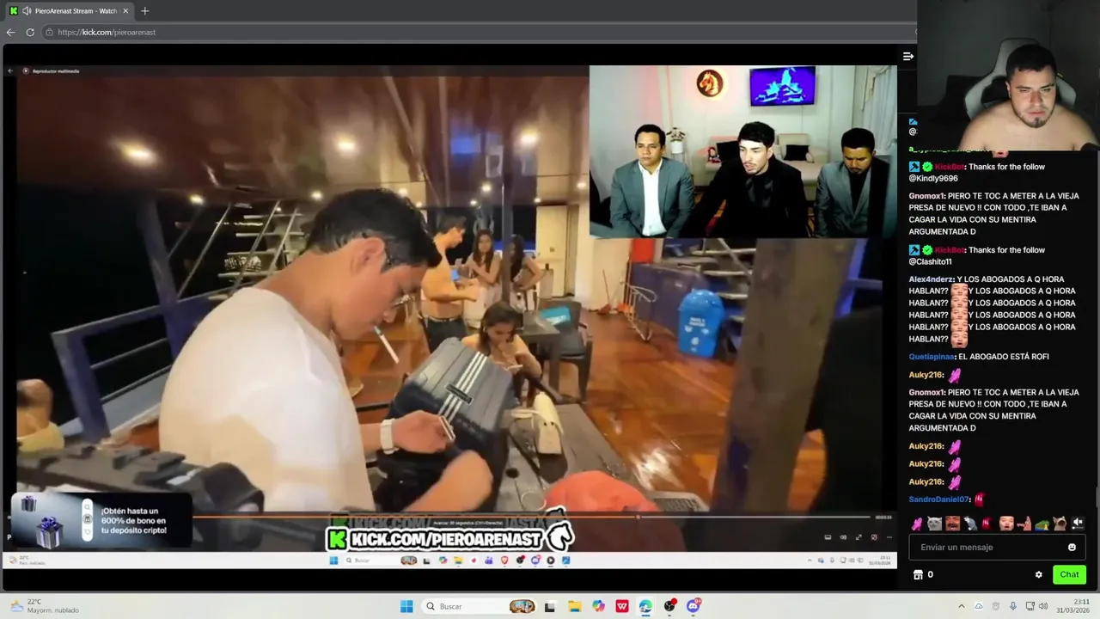Open chat settings gear
The height and width of the screenshot is (619, 1100).
tap(1038, 574)
